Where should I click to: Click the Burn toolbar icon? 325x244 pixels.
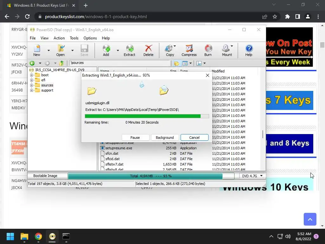tap(208, 51)
